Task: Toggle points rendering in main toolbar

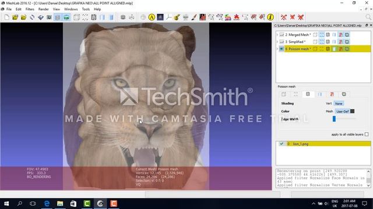Action: [x=85, y=17]
